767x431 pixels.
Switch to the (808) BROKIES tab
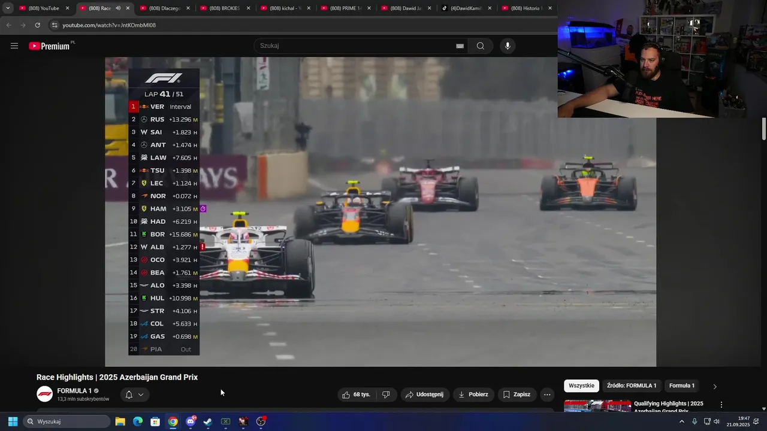(223, 8)
